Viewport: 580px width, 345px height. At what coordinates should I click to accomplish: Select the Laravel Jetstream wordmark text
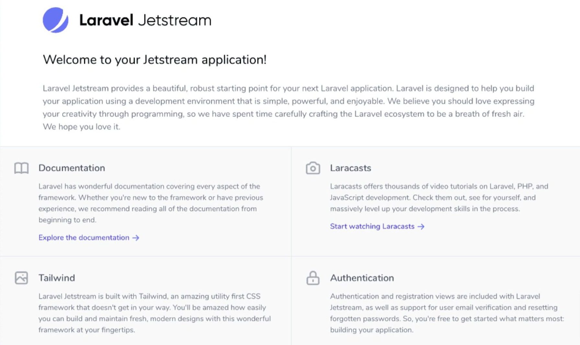(x=145, y=20)
